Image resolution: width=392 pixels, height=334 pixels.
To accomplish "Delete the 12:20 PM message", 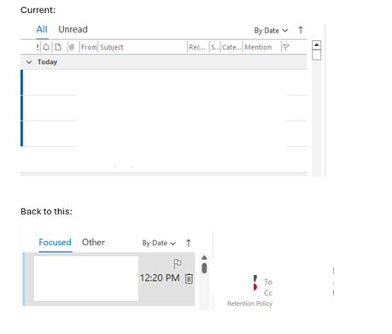I will (189, 278).
